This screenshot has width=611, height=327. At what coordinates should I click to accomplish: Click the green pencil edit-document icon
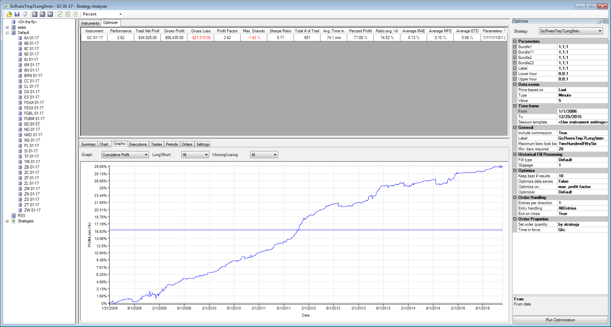coord(68,14)
